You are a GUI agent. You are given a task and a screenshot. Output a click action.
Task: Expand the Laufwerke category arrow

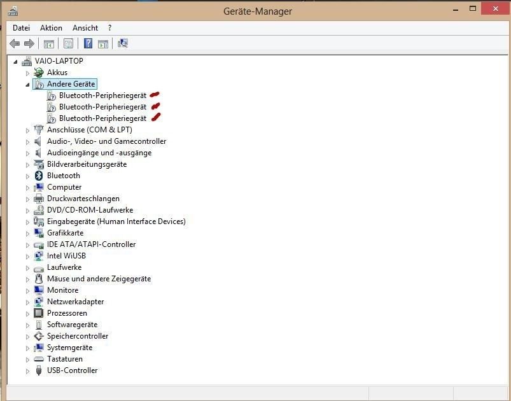[27, 269]
